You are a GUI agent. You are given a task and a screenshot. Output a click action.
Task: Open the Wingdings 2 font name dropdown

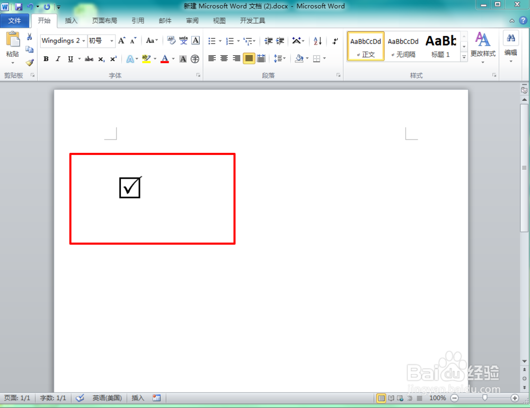point(84,41)
